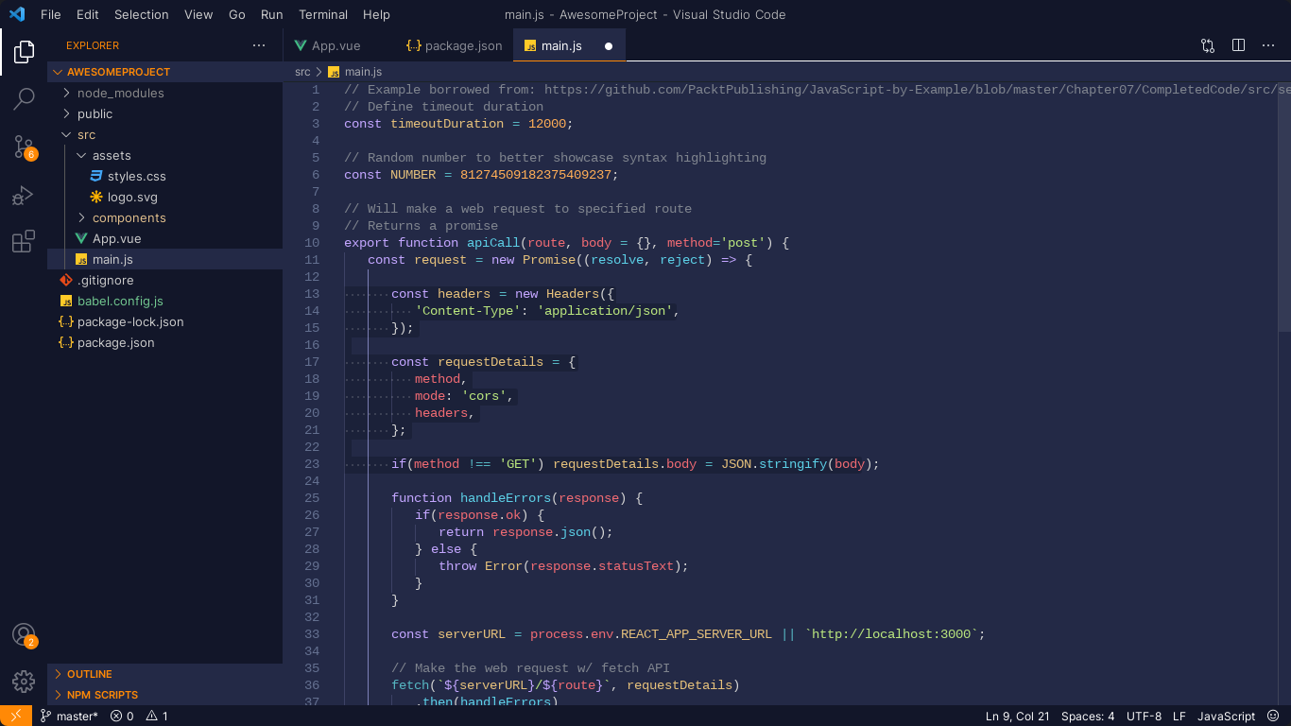
Task: Collapse the assets folder
Action: point(164,155)
